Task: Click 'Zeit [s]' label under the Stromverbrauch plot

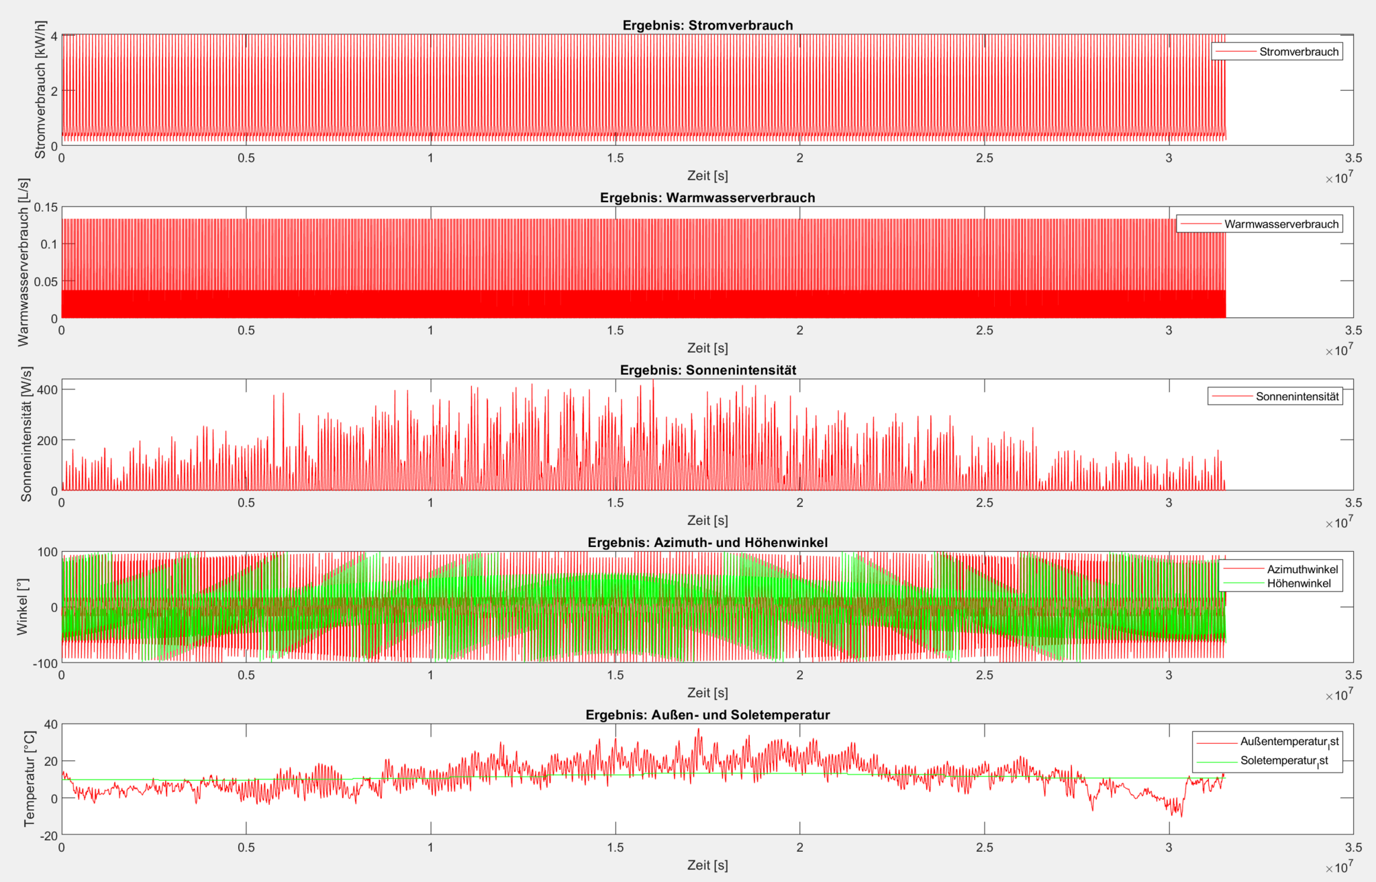Action: [x=707, y=176]
